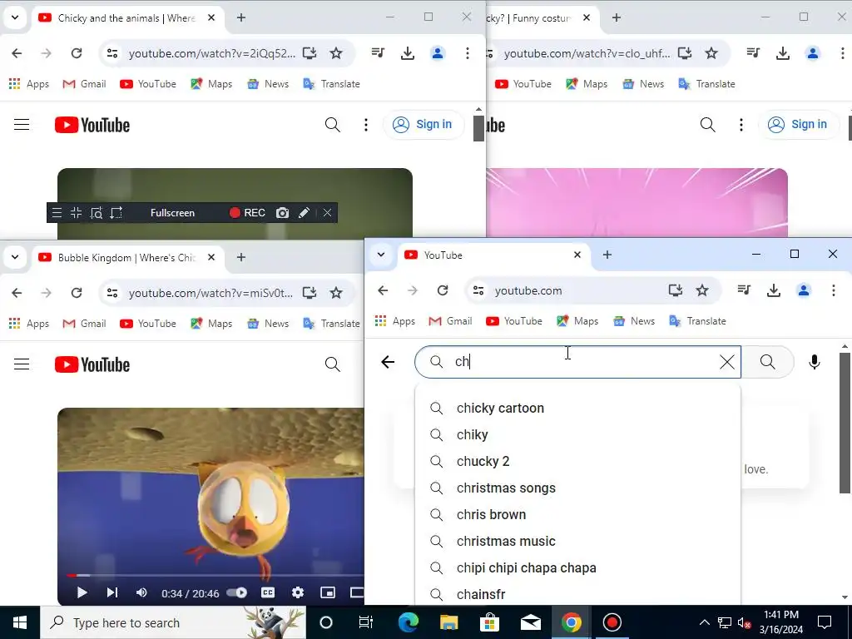Select 'chicky cartoon' suggestion

pos(577,408)
